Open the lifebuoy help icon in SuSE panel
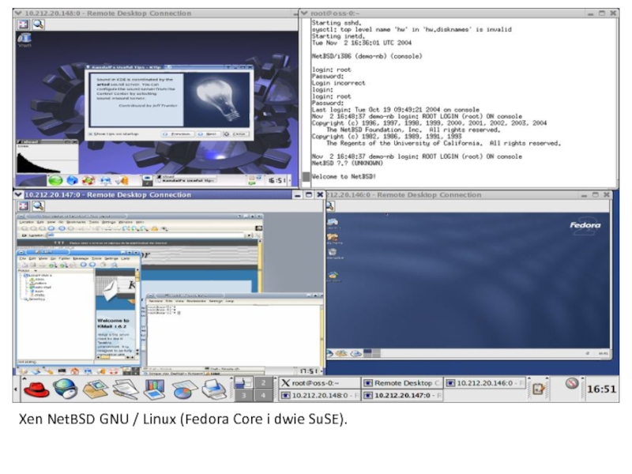 point(88,180)
